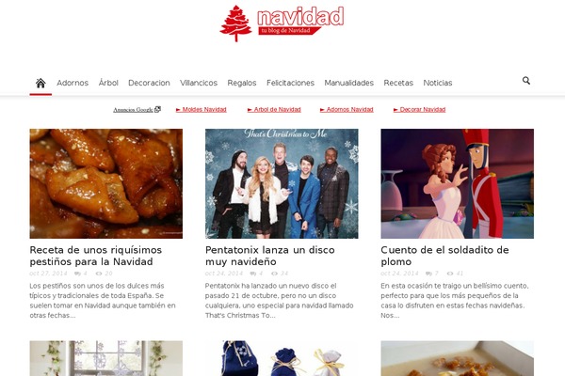565x376 pixels.
Task: Click the Pentatonix group photo thumbnail
Action: (x=282, y=183)
